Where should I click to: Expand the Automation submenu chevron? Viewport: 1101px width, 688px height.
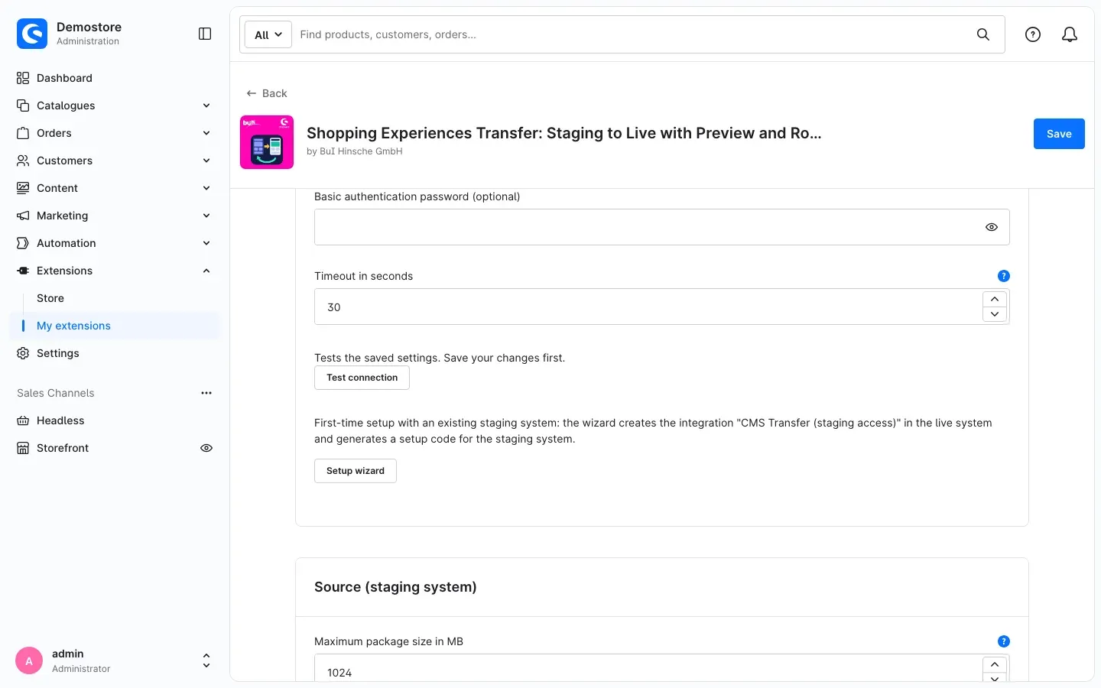[x=206, y=243]
